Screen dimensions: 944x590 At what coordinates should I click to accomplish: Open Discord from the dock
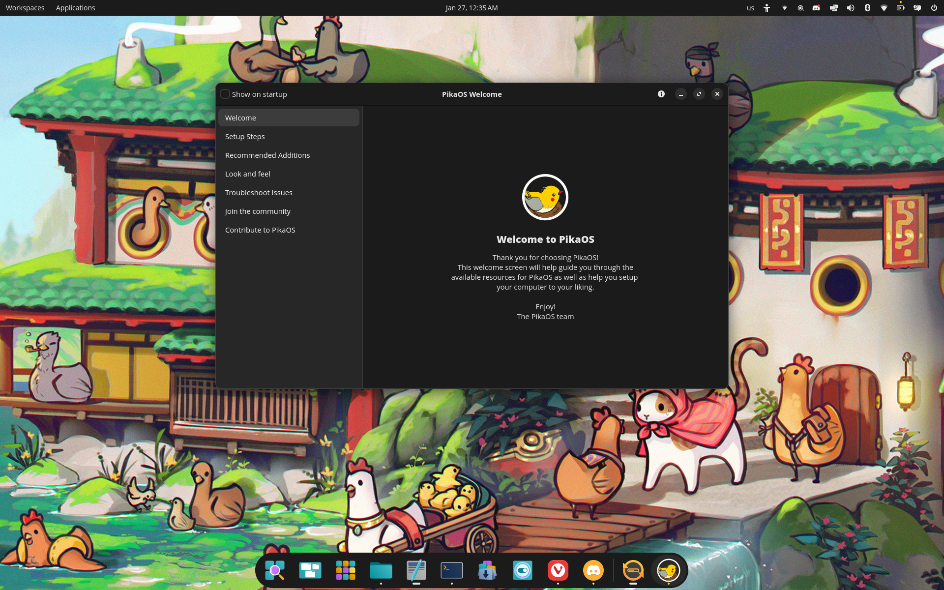coord(594,570)
